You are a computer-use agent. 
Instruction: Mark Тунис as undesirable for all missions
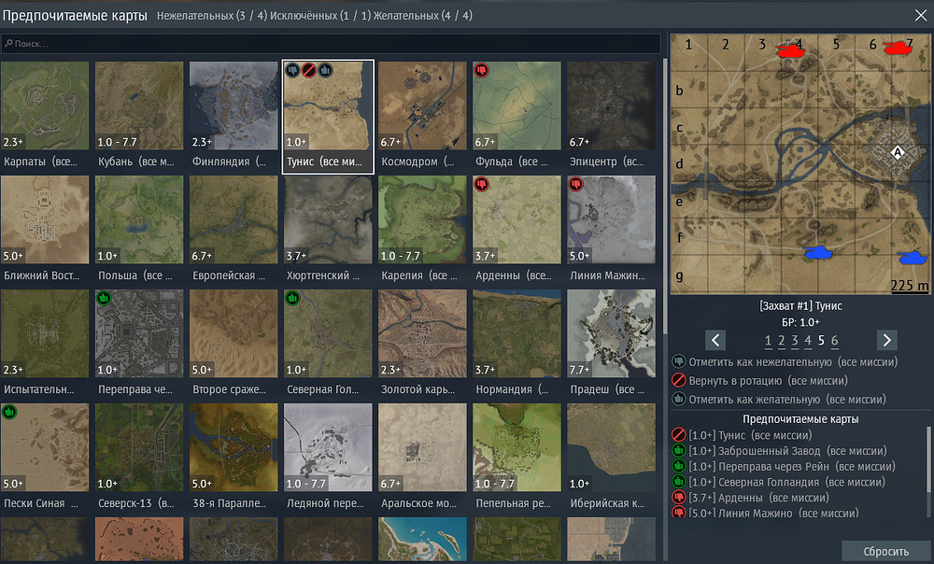(785, 361)
